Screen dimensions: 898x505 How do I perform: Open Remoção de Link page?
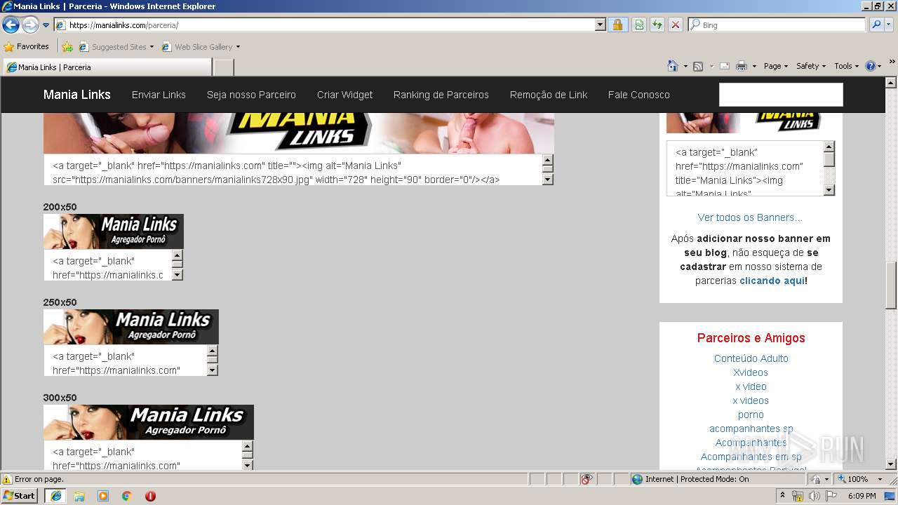coord(549,95)
